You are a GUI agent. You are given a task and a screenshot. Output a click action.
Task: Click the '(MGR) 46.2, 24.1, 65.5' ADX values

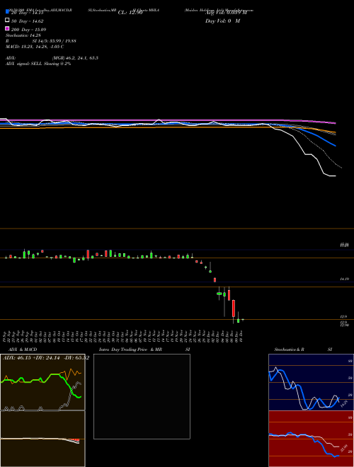tap(75, 58)
